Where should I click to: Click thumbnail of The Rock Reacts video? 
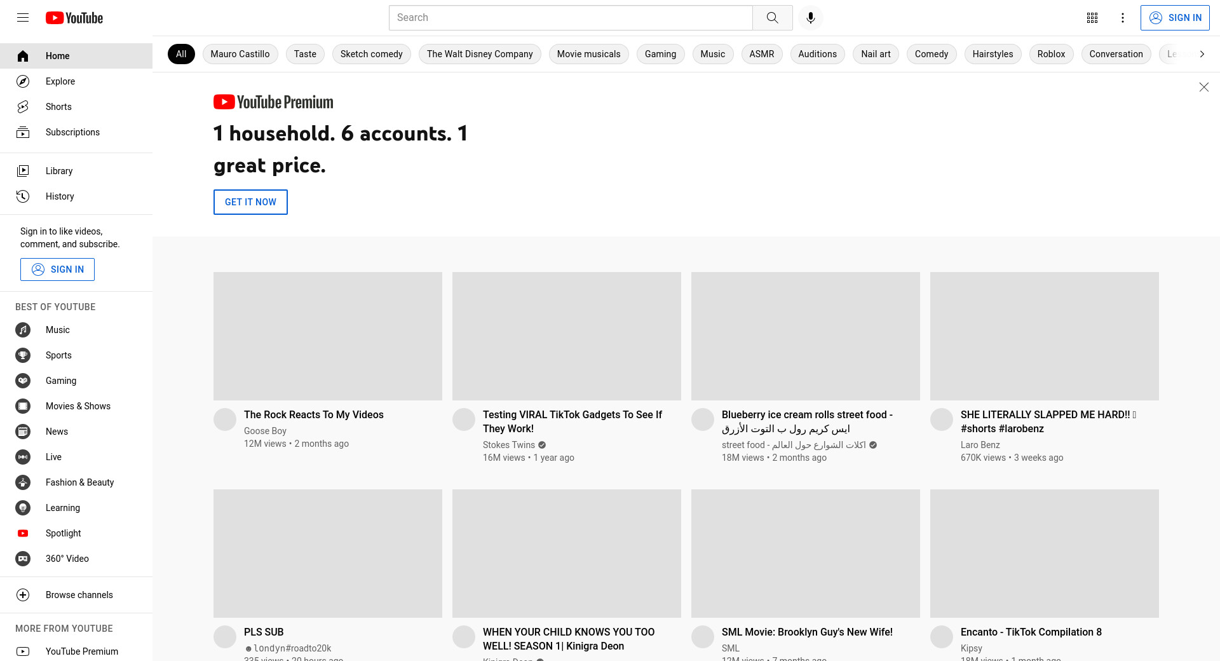click(x=328, y=336)
